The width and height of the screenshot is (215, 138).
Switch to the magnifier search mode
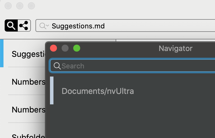click(x=11, y=26)
